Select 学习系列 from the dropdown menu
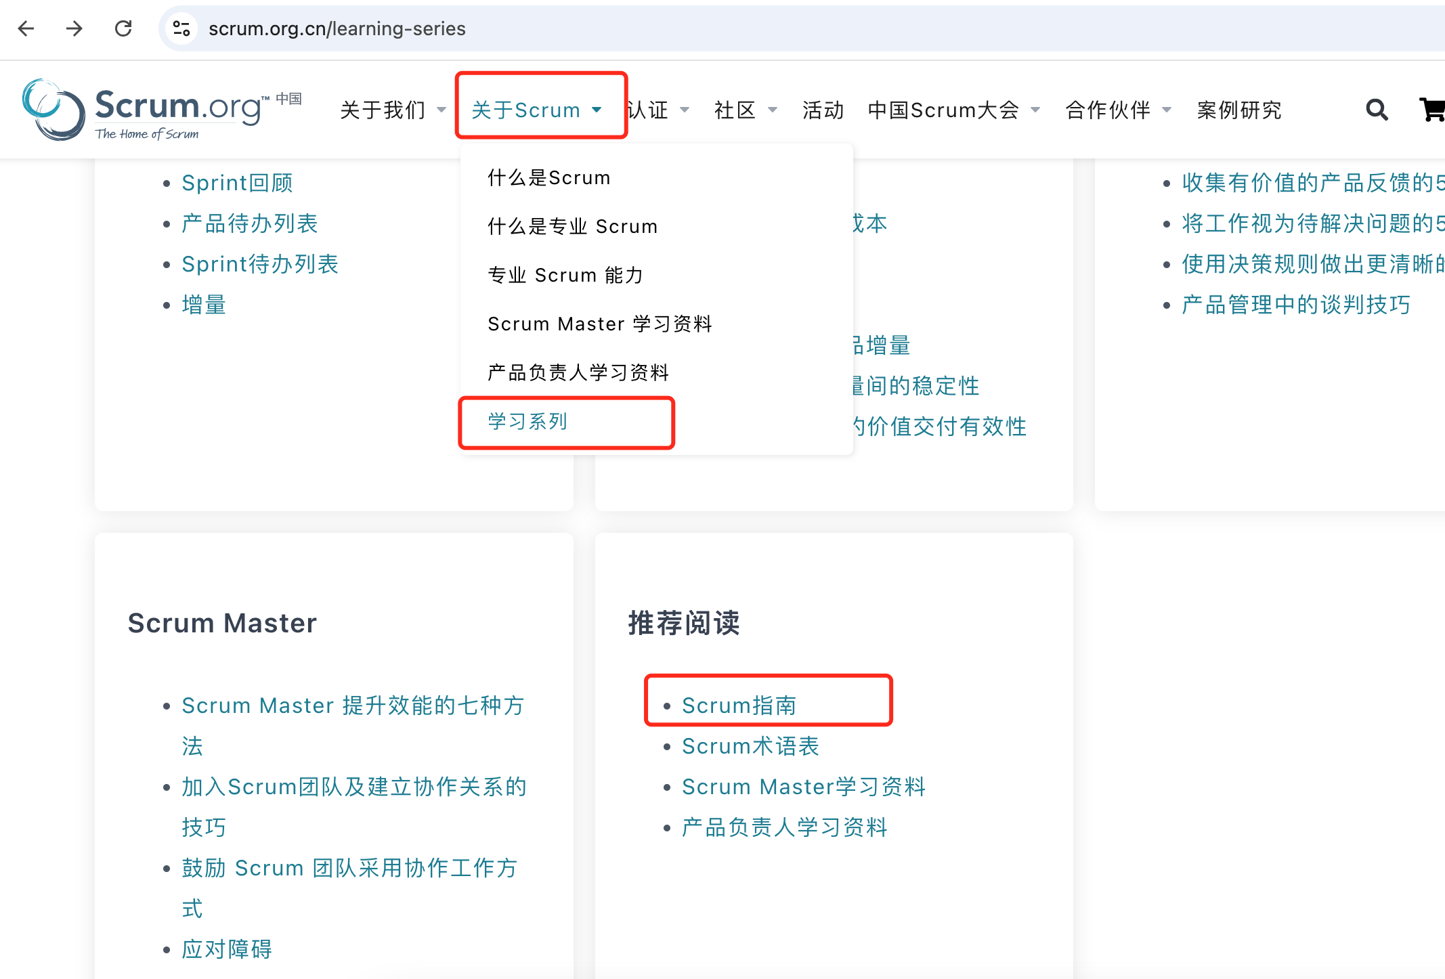 [527, 421]
